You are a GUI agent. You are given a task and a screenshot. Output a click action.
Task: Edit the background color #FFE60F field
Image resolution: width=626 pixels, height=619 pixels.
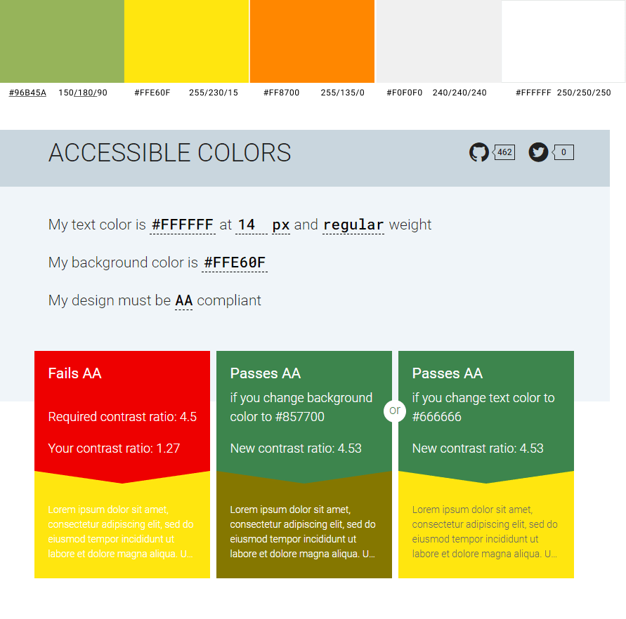point(234,263)
